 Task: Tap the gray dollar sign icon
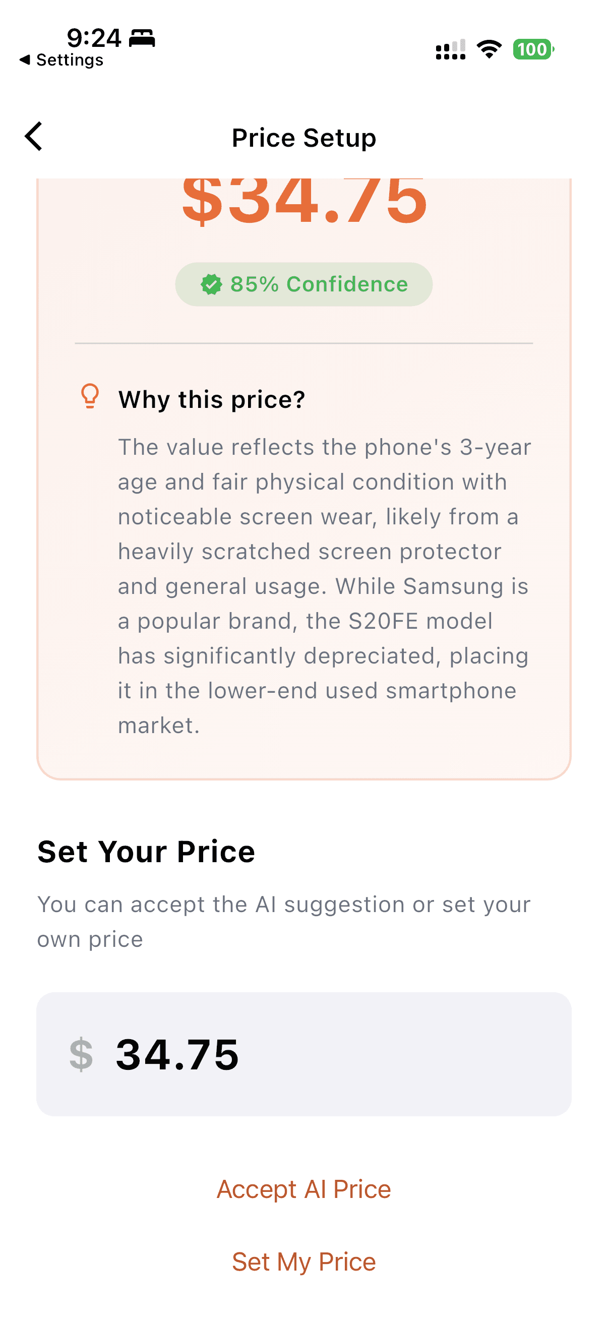pyautogui.click(x=82, y=1054)
